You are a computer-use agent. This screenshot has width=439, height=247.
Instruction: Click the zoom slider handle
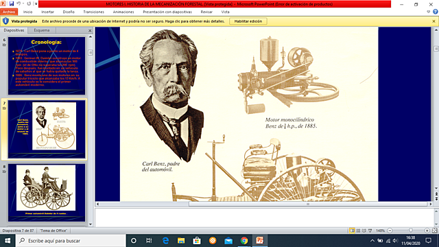pyautogui.click(x=411, y=231)
